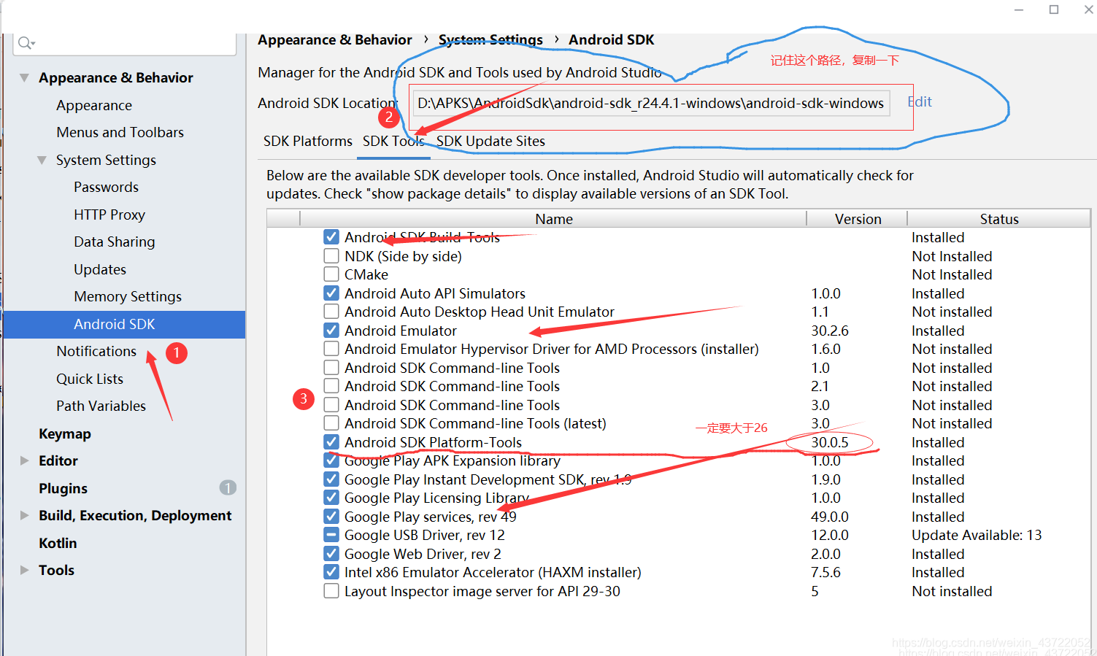Open Quick Lists settings
Screen dimensions: 1097x656
coord(90,379)
